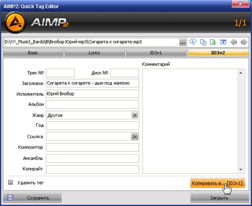
Task: Click the Копирайт input field
Action: click(x=92, y=169)
